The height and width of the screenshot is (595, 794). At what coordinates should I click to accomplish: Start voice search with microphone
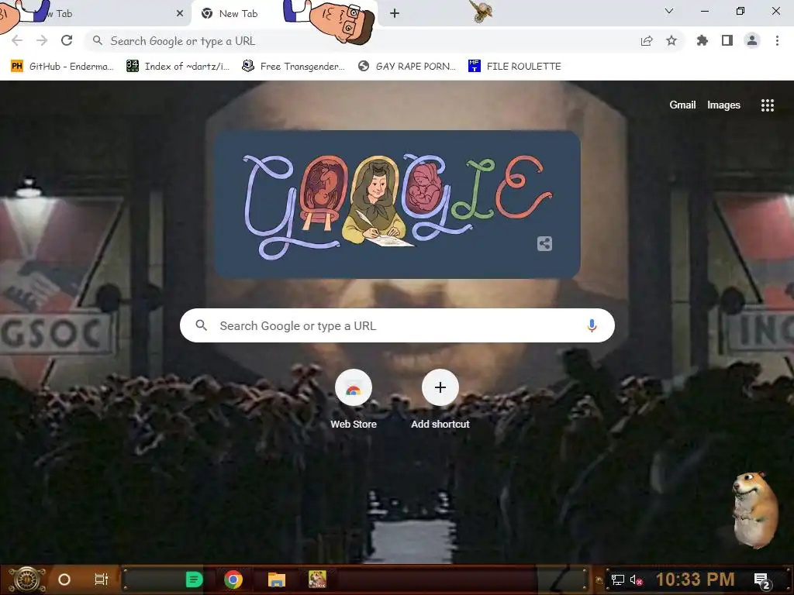592,325
